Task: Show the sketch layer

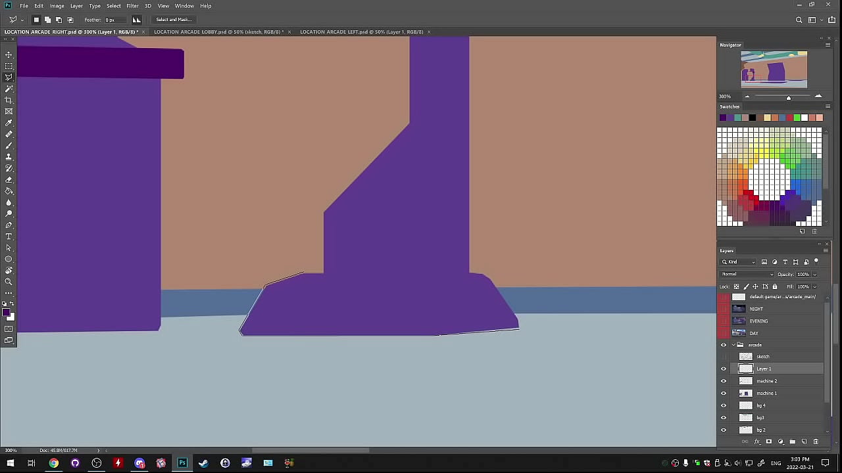Action: click(724, 357)
